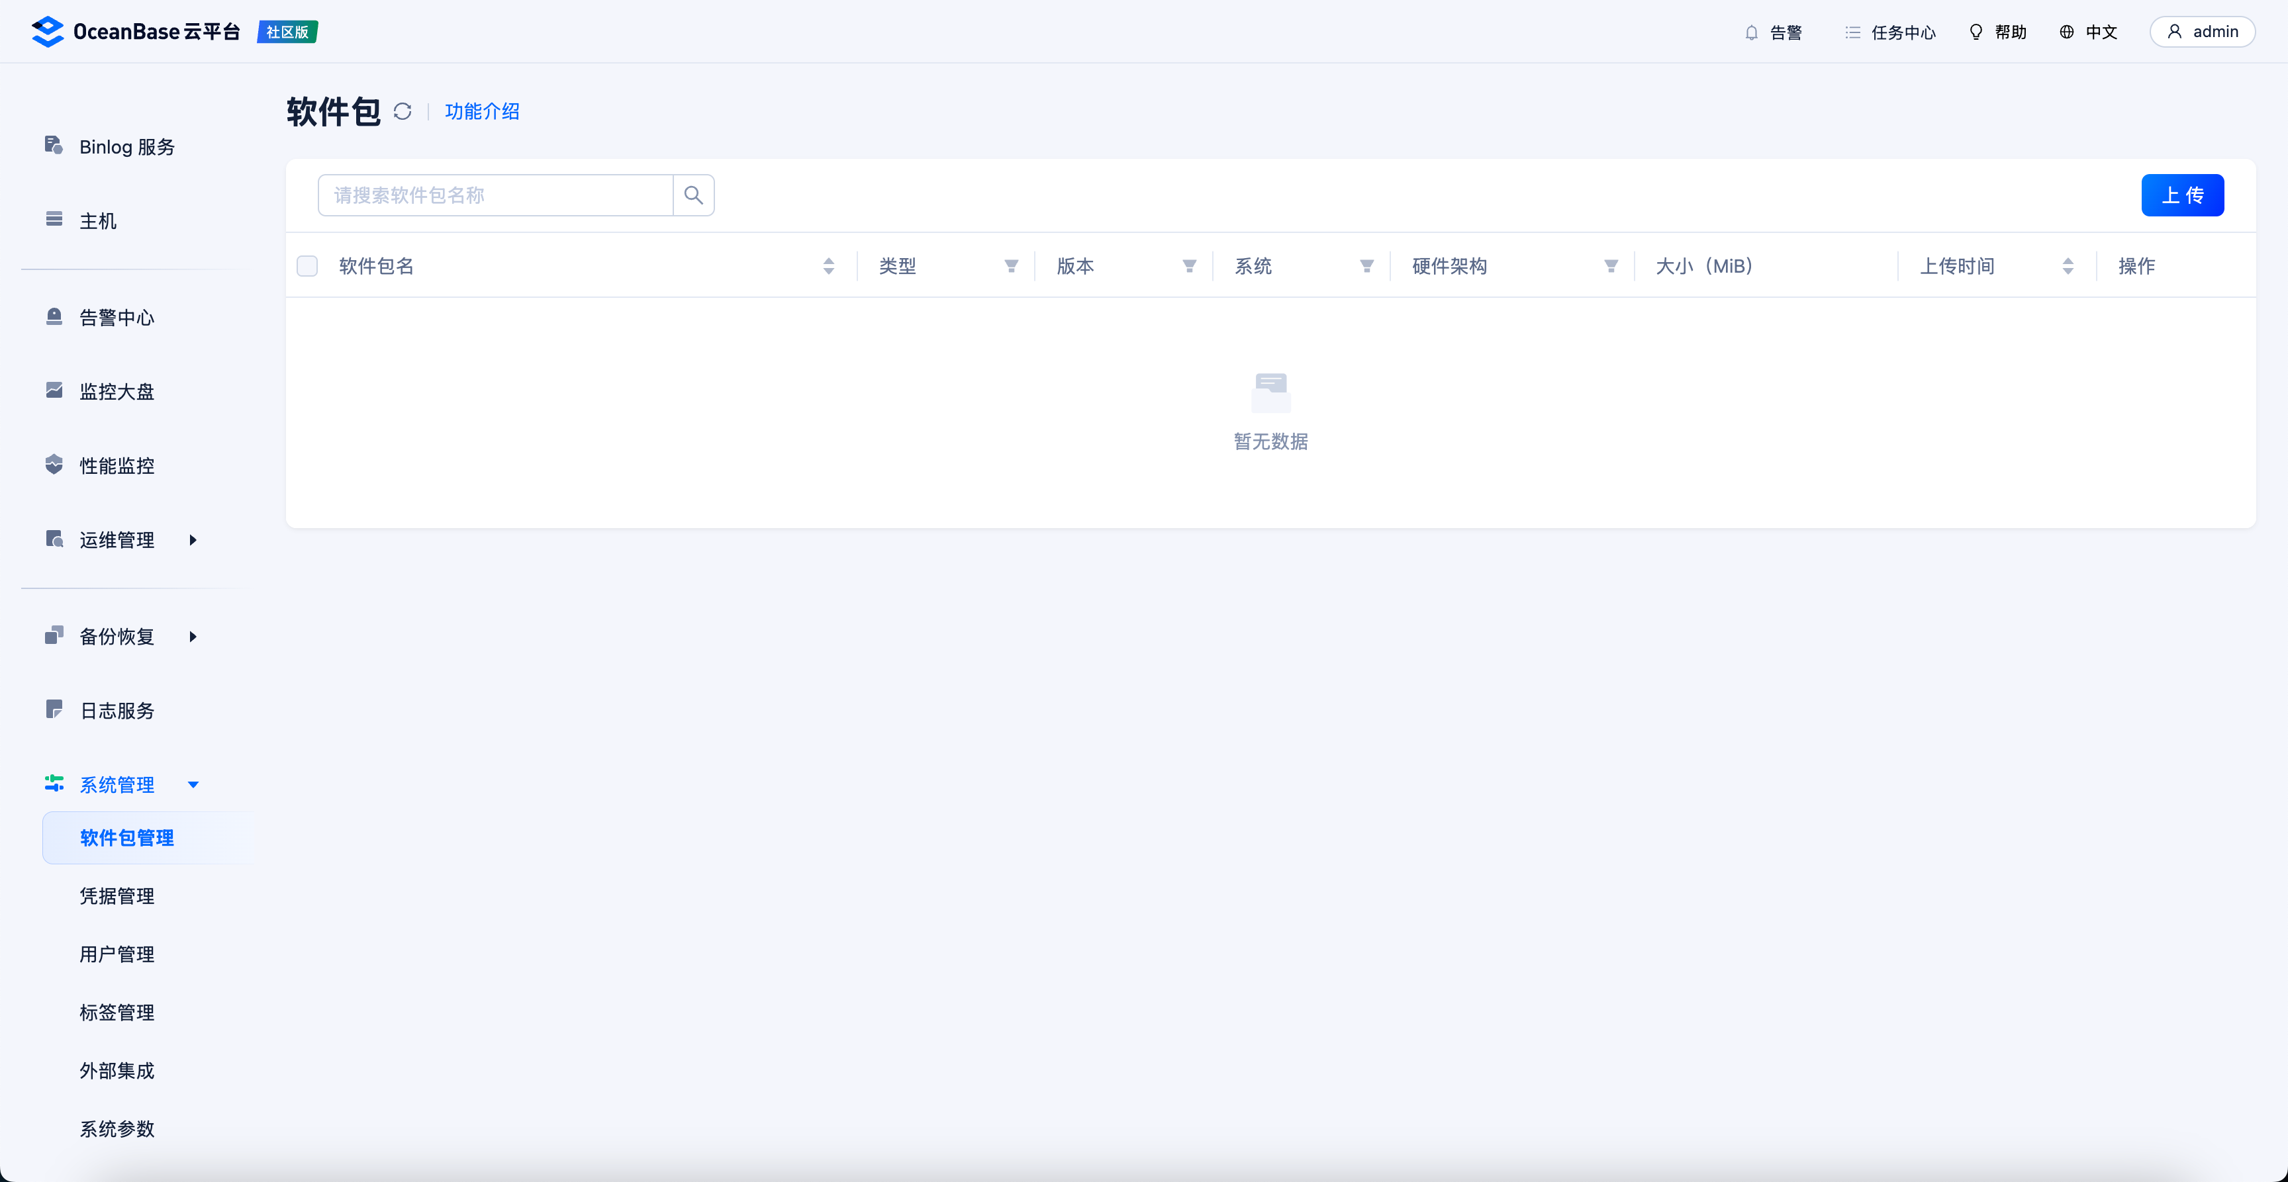Click the 备份恢复 backup icon
Screen dimensions: 2288x1182
54,635
